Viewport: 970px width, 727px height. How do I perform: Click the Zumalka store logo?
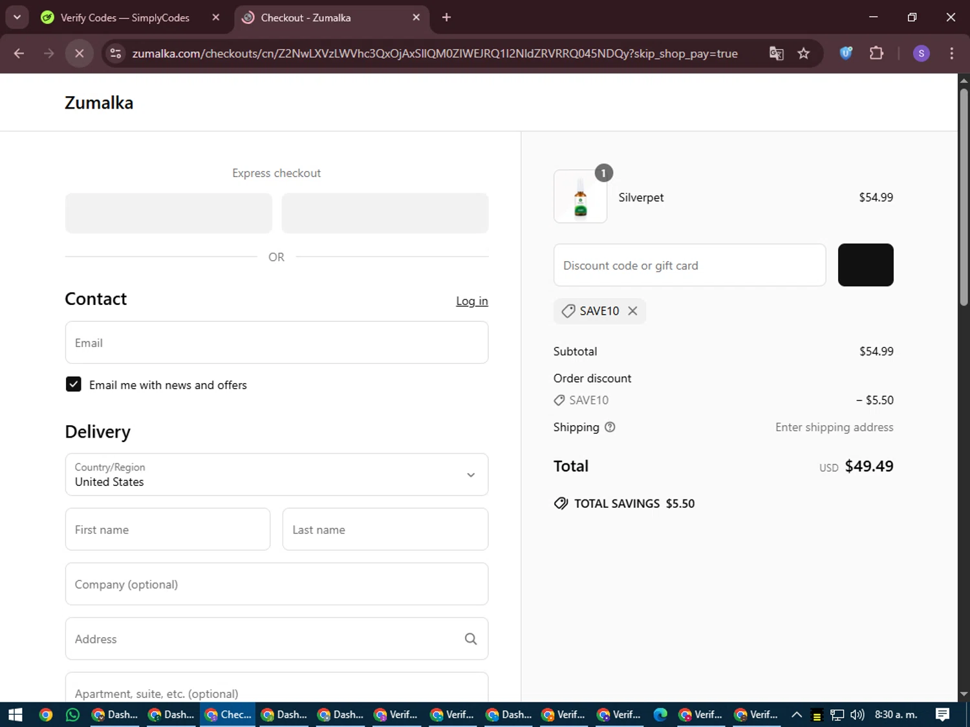(x=99, y=103)
